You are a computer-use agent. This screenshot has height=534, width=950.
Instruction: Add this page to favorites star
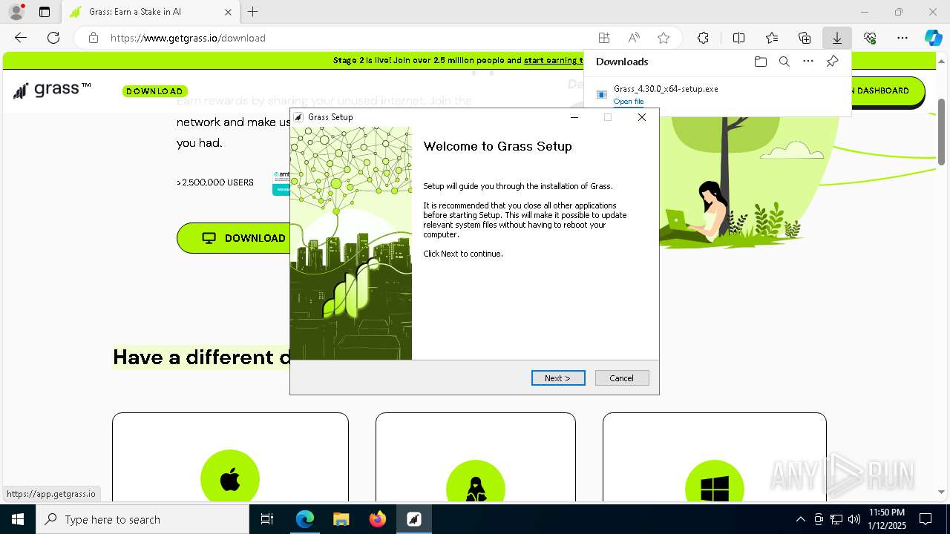(x=664, y=38)
